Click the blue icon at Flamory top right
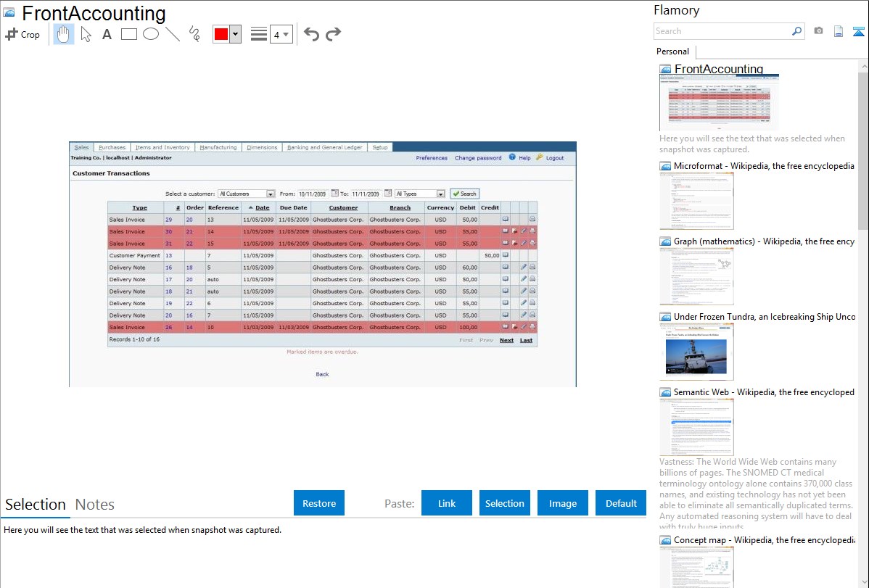Viewport: 869px width, 588px height. click(858, 31)
